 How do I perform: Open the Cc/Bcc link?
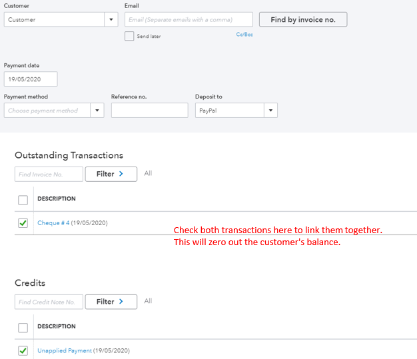(x=244, y=35)
